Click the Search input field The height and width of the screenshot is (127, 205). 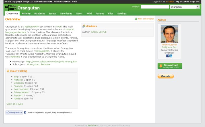coord(155,7)
